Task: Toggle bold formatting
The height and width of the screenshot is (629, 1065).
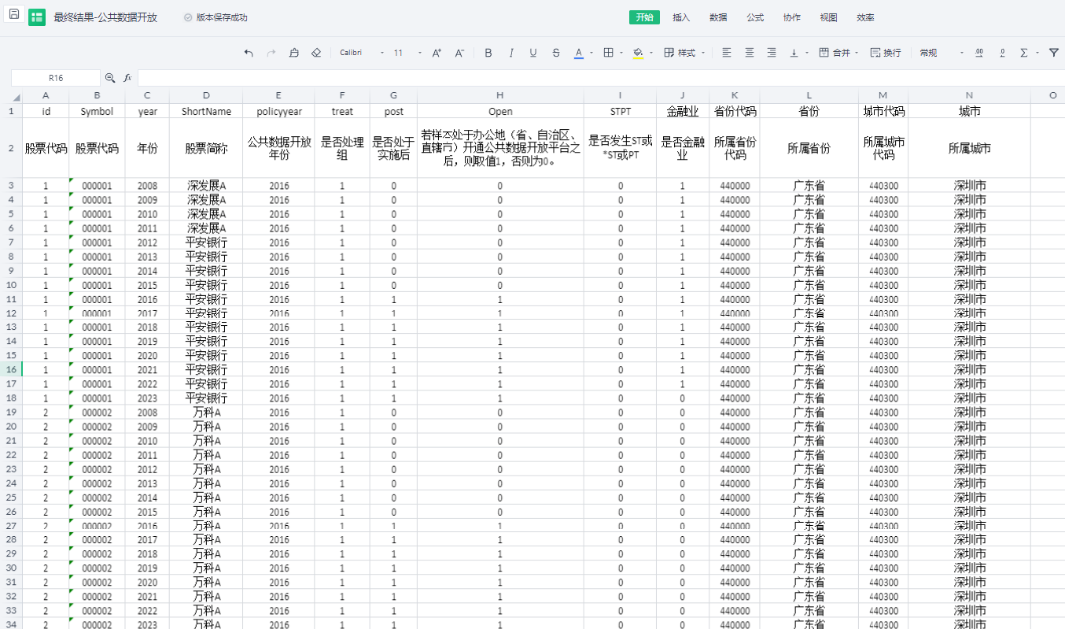Action: 488,53
